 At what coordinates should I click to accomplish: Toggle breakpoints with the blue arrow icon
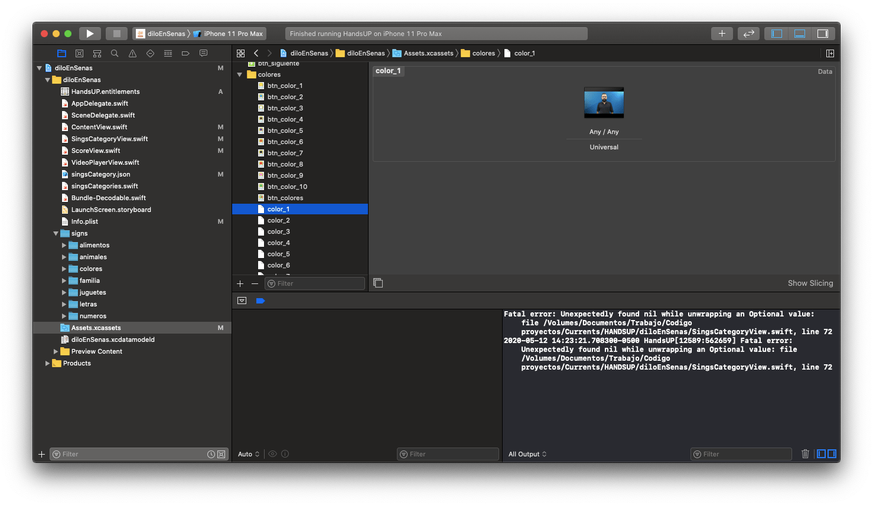click(x=260, y=301)
